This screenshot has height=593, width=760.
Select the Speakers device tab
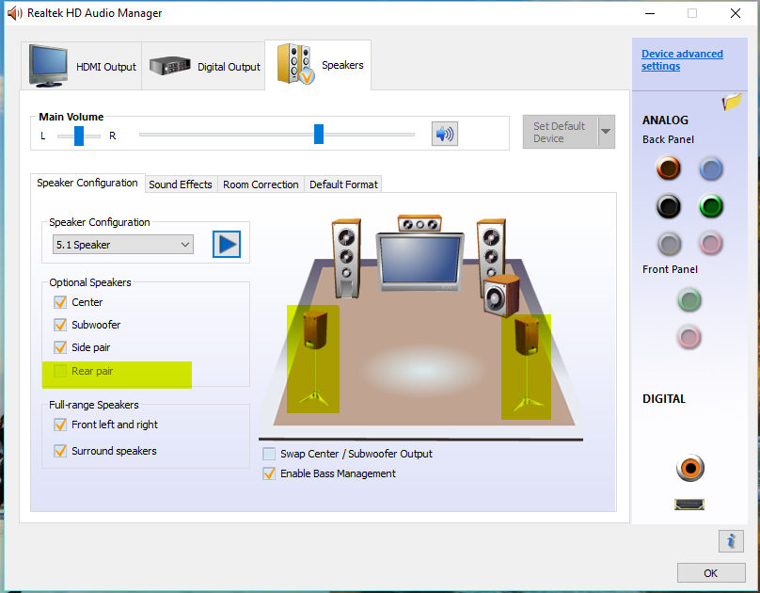click(x=318, y=65)
